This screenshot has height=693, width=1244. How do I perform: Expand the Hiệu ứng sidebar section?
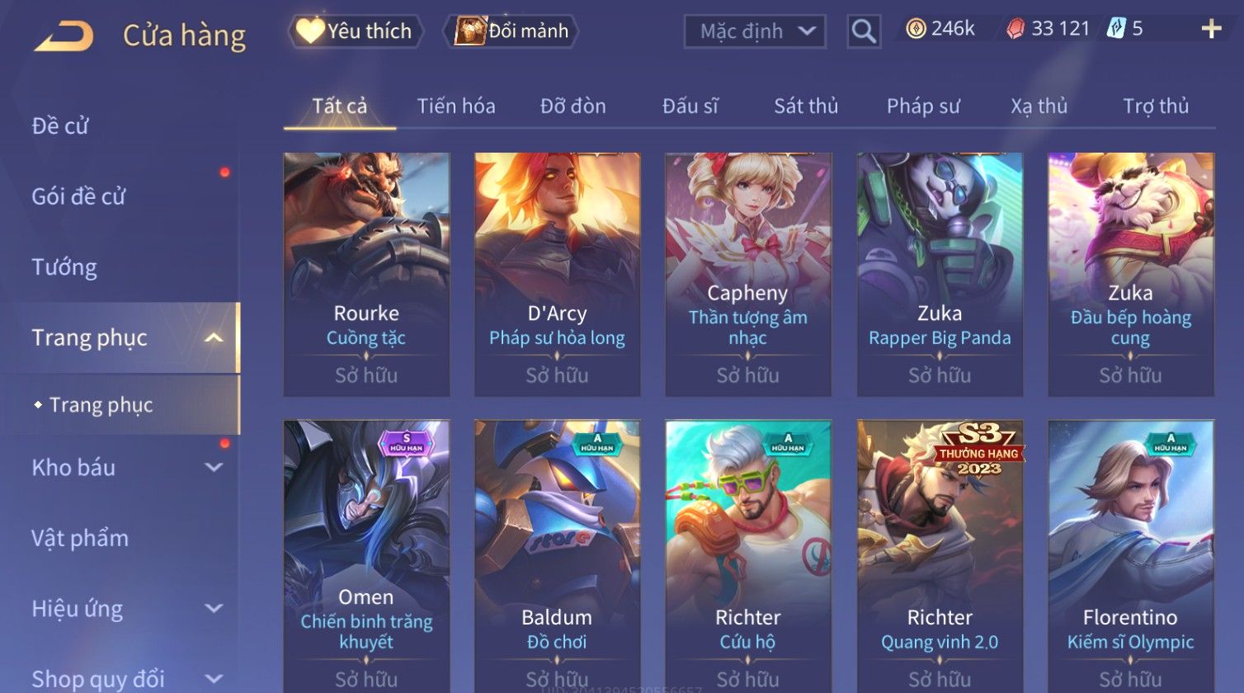[x=214, y=609]
